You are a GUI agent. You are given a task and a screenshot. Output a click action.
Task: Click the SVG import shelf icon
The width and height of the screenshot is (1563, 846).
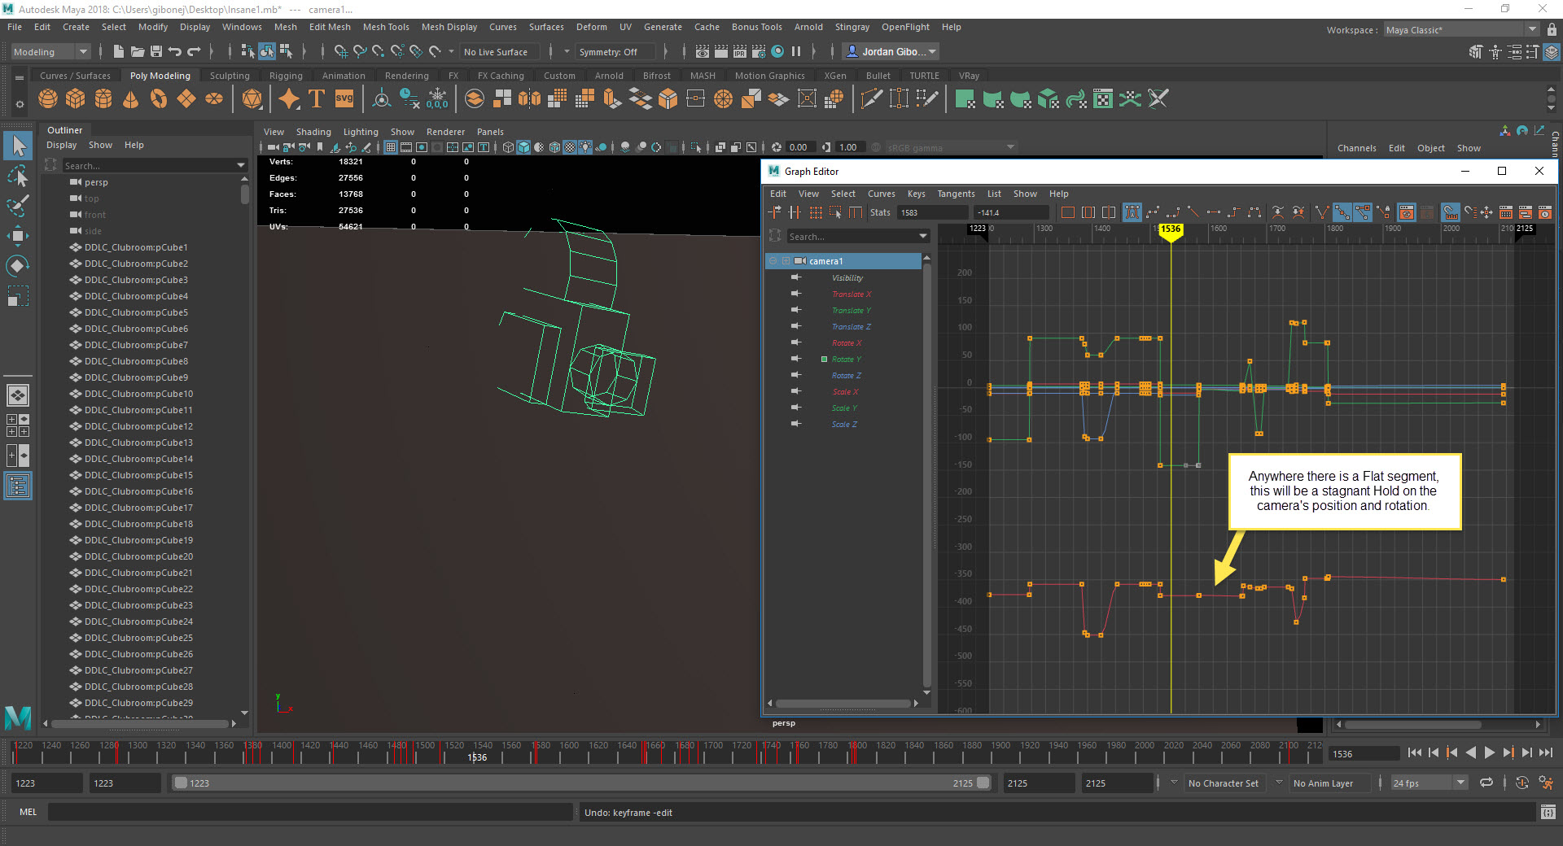tap(344, 99)
